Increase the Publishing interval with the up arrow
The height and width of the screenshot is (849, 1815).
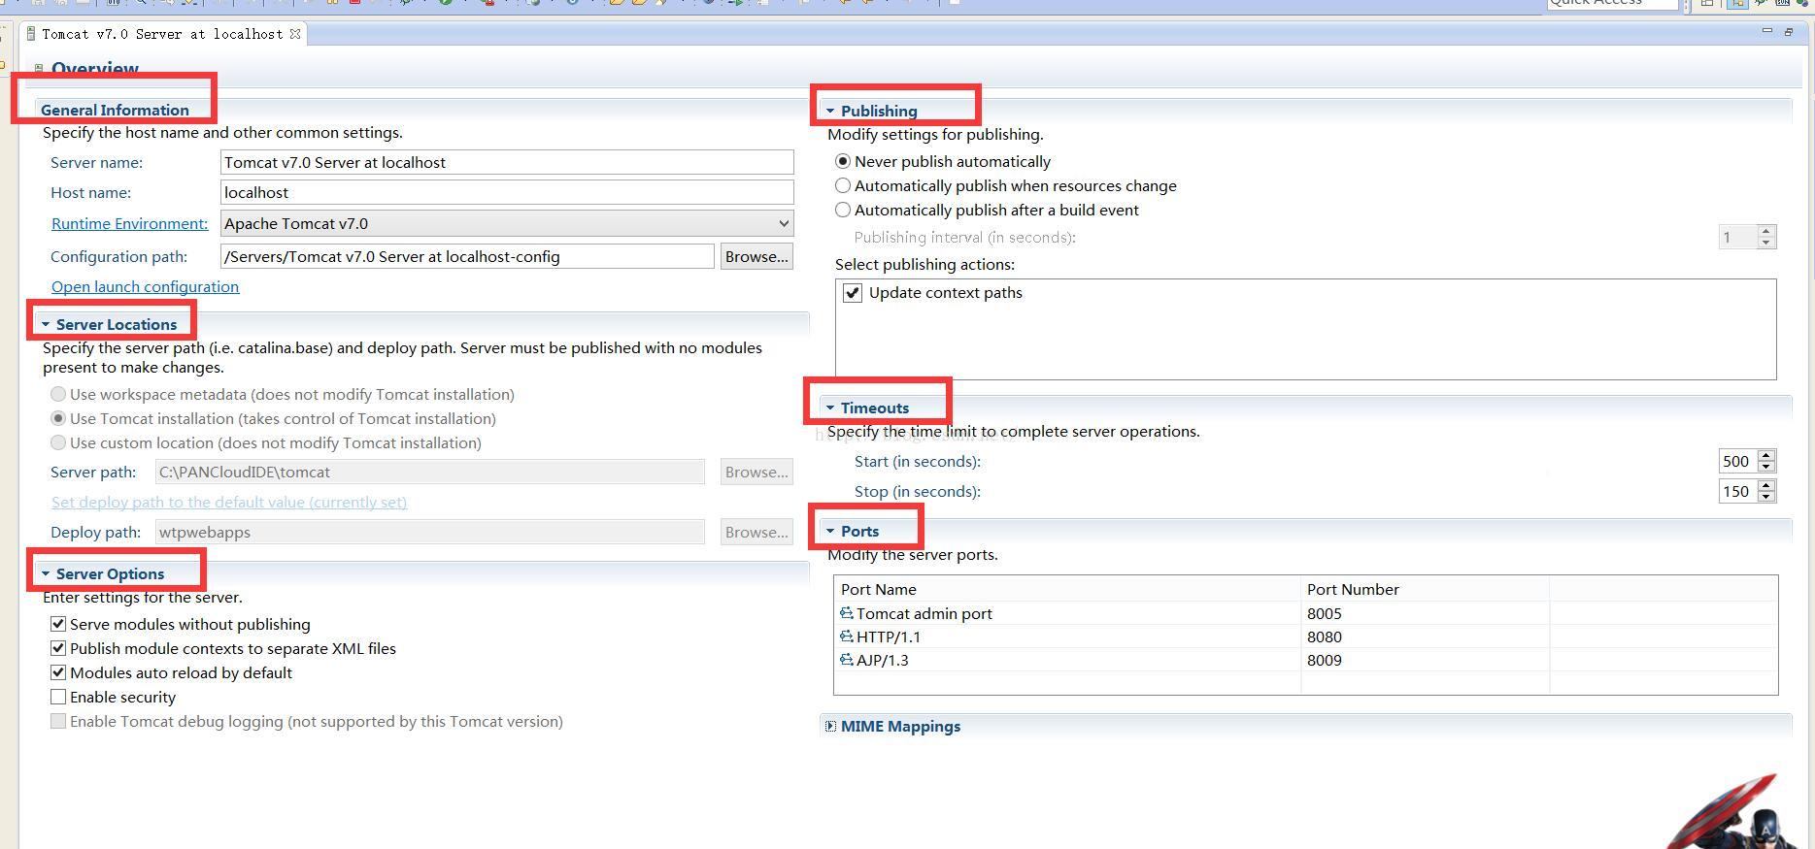point(1766,231)
